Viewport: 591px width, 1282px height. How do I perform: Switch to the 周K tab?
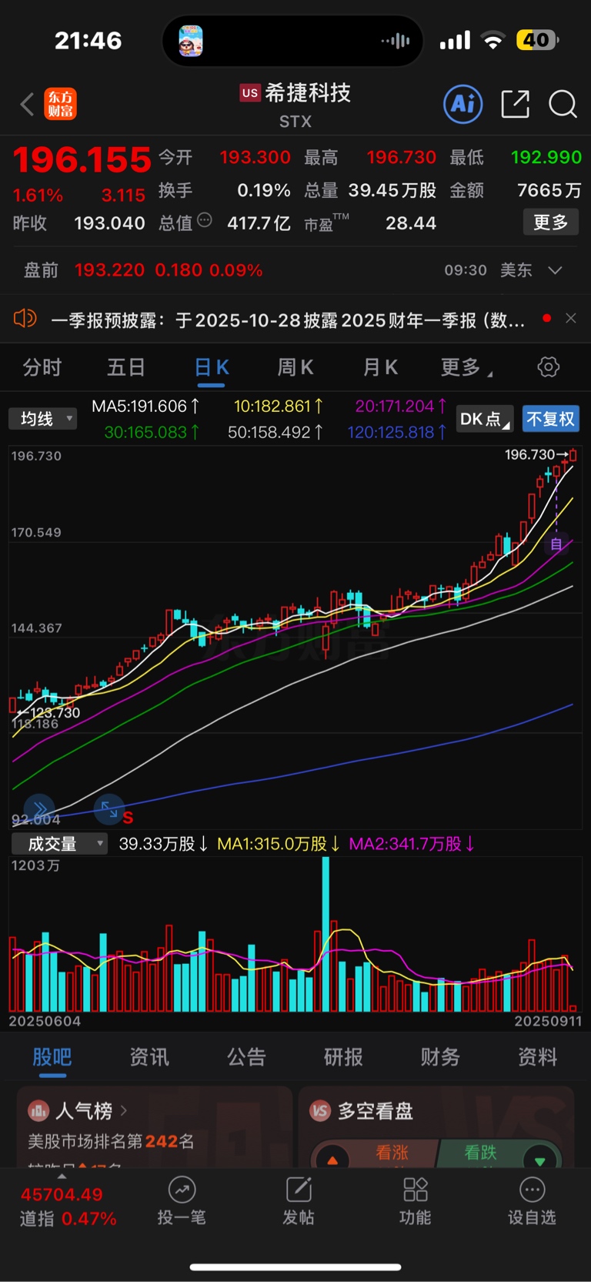point(295,367)
